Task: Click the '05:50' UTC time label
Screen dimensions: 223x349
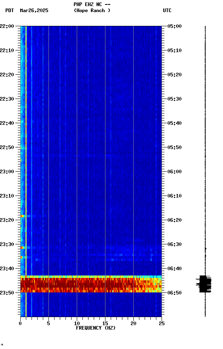Action: [175, 147]
